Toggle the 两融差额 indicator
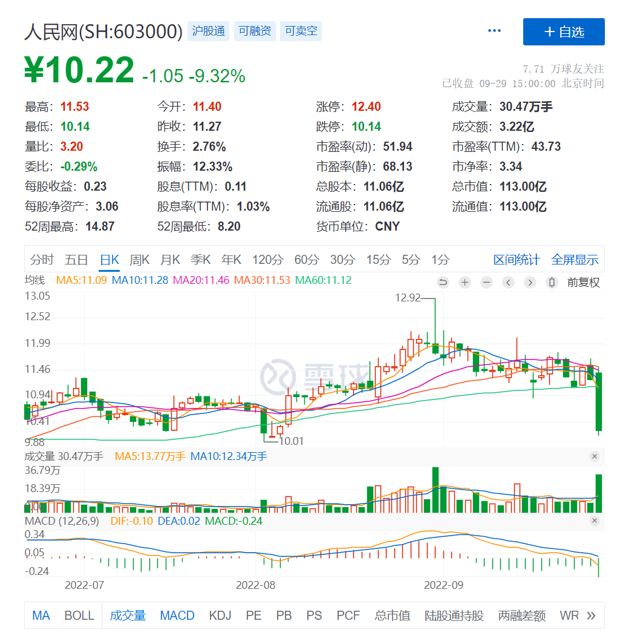 [521, 615]
